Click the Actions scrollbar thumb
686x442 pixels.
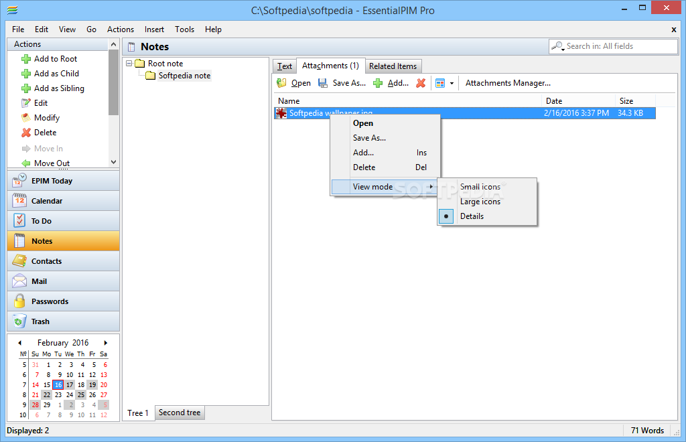pyautogui.click(x=114, y=82)
